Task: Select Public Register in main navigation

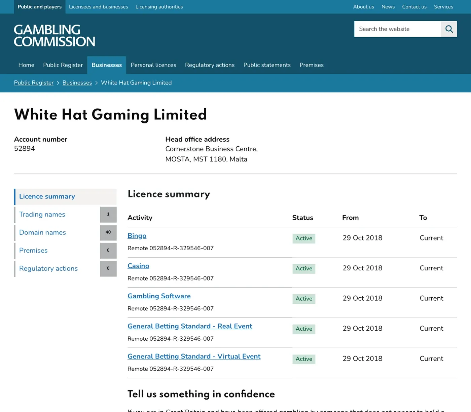Action: (x=63, y=65)
